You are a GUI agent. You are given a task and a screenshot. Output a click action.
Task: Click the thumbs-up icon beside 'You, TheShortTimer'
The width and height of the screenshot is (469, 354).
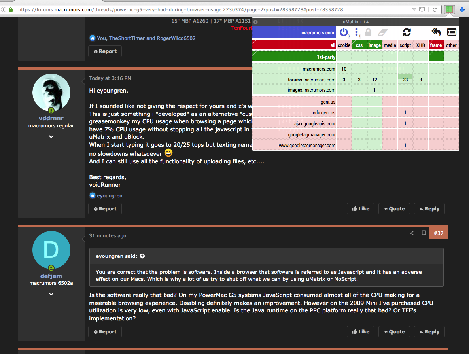93,38
